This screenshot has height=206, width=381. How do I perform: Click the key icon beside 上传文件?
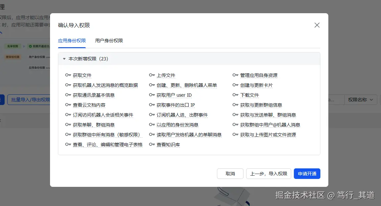click(x=152, y=75)
